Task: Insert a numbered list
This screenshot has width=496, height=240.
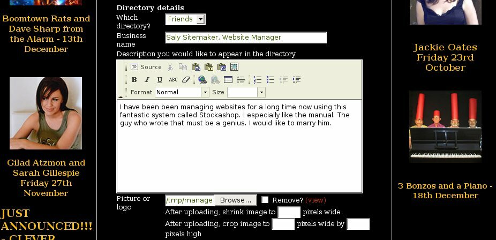Action: pyautogui.click(x=258, y=80)
